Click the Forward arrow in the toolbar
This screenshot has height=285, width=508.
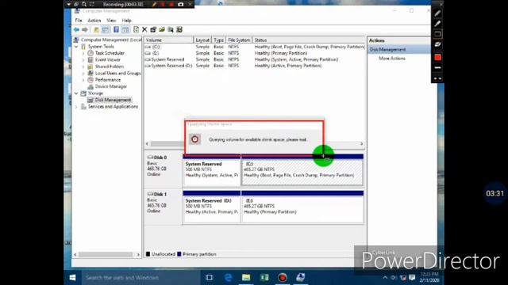pos(85,30)
